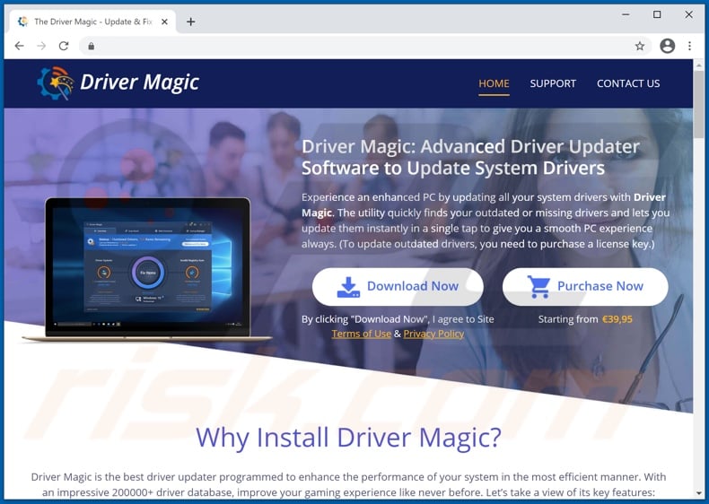This screenshot has height=504, width=709.
Task: Close the Driver Magic browser tab
Action: [x=164, y=22]
